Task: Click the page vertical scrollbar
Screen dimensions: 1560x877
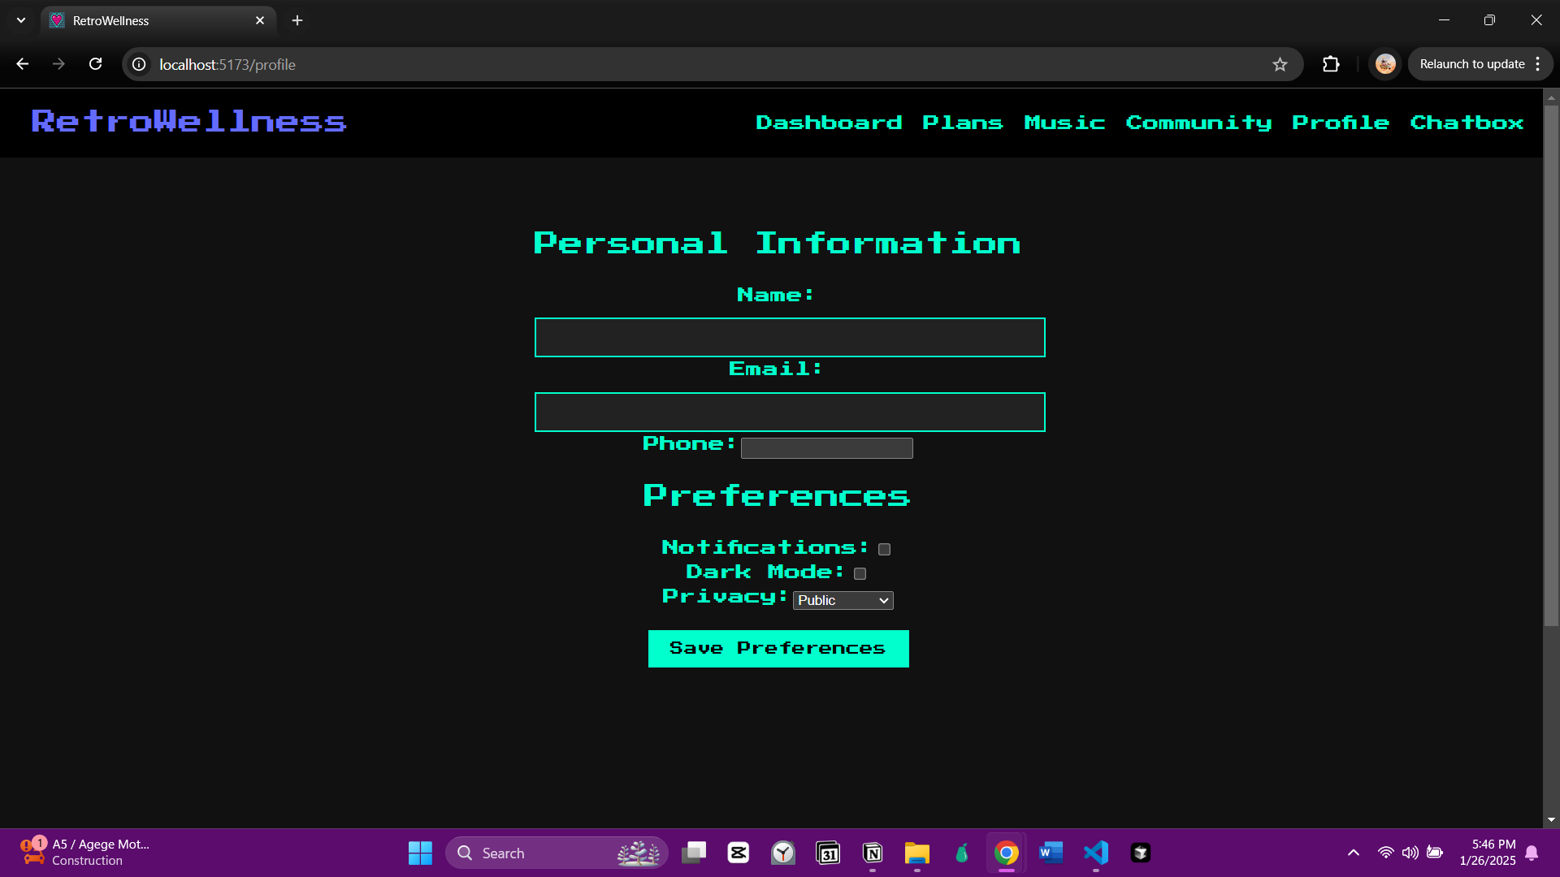Action: (1551, 365)
